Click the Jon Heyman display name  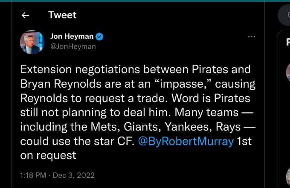coord(72,37)
